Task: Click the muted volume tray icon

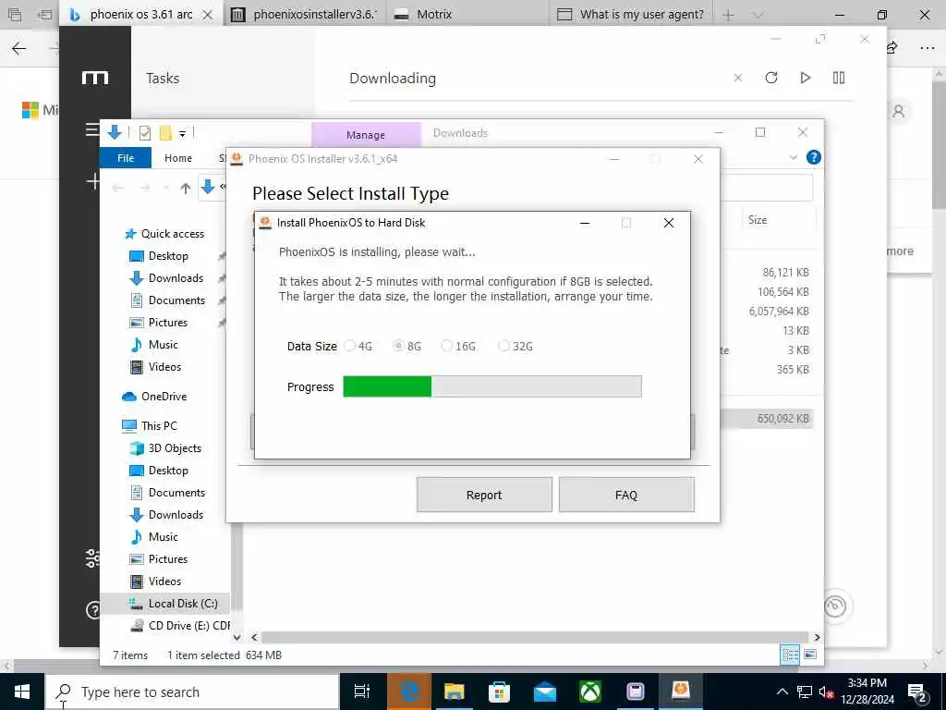Action: 826,692
